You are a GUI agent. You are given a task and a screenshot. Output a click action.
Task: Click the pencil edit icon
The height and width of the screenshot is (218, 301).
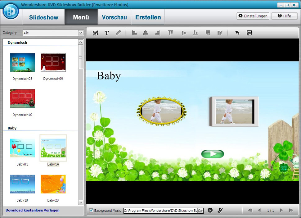coord(118,33)
